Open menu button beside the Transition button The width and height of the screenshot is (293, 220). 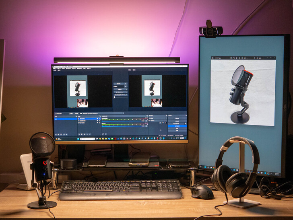point(126,84)
